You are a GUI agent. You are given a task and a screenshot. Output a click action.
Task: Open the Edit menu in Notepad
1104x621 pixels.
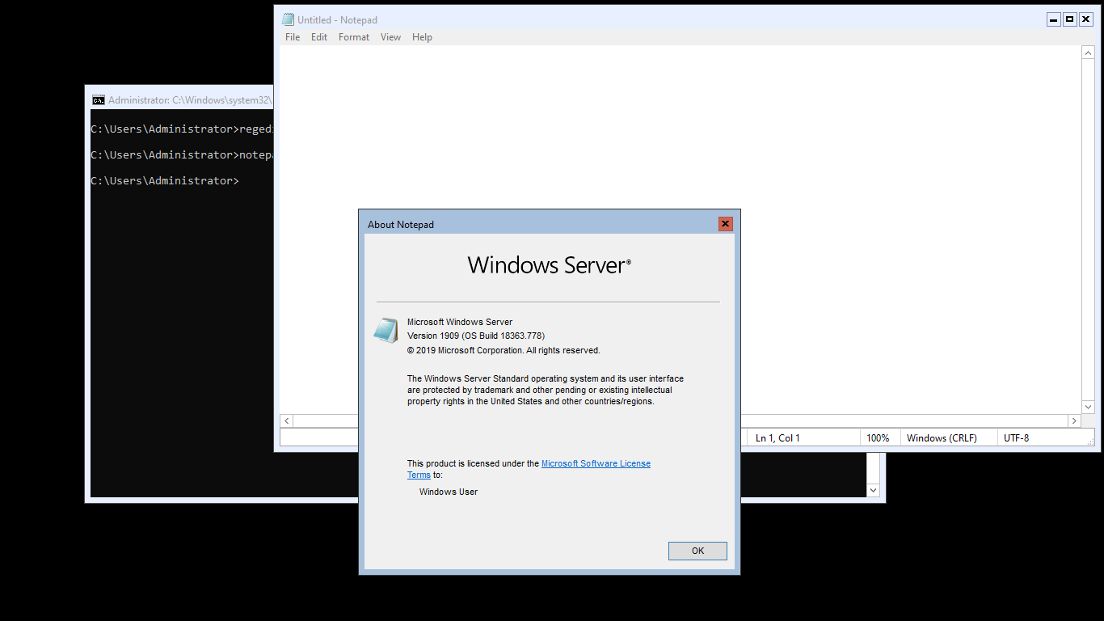tap(319, 37)
